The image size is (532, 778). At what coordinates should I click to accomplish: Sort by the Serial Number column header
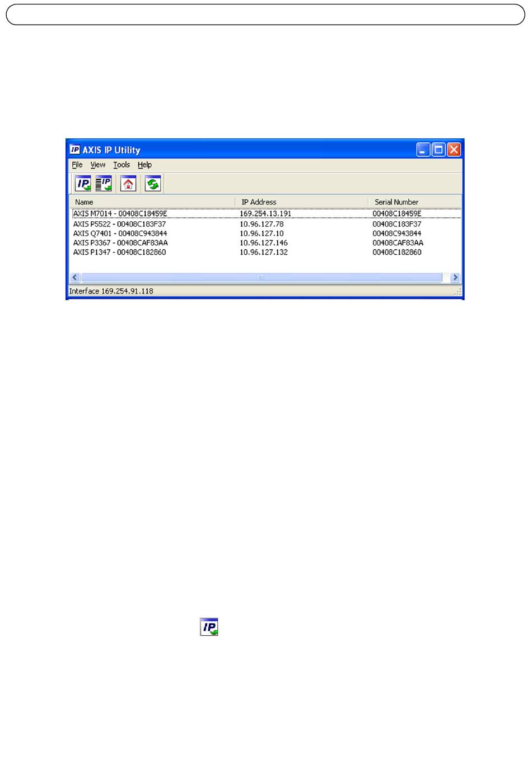(x=415, y=202)
